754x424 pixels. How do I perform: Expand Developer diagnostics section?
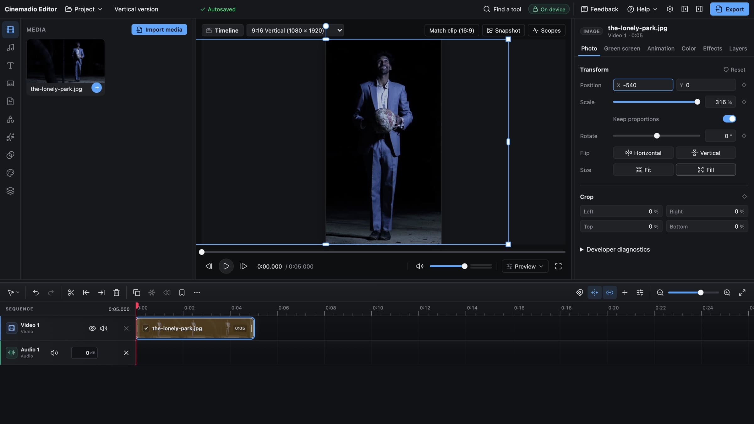(615, 249)
